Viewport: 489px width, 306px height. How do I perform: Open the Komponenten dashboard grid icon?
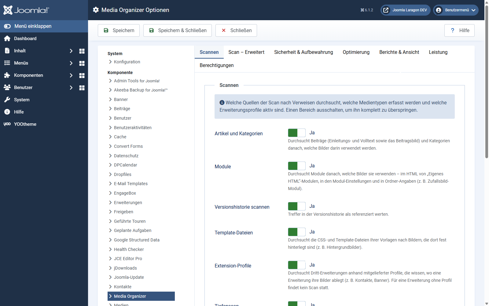82,75
